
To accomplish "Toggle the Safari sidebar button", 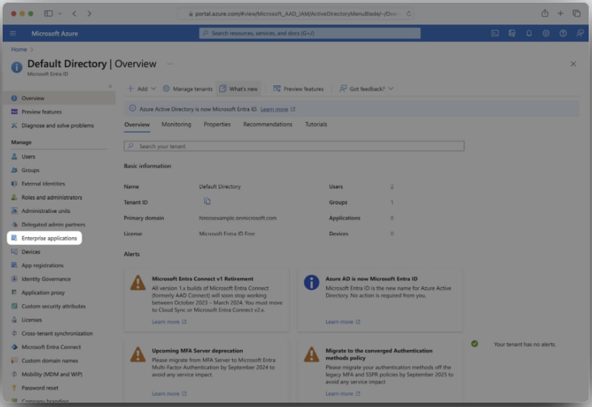I will pos(48,14).
